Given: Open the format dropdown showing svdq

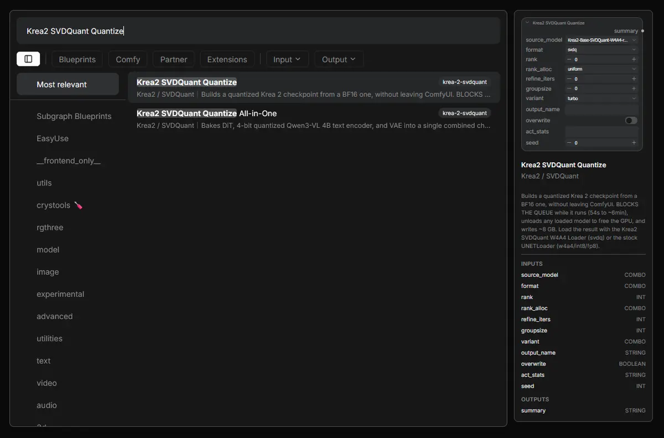Looking at the screenshot, I should click(601, 49).
